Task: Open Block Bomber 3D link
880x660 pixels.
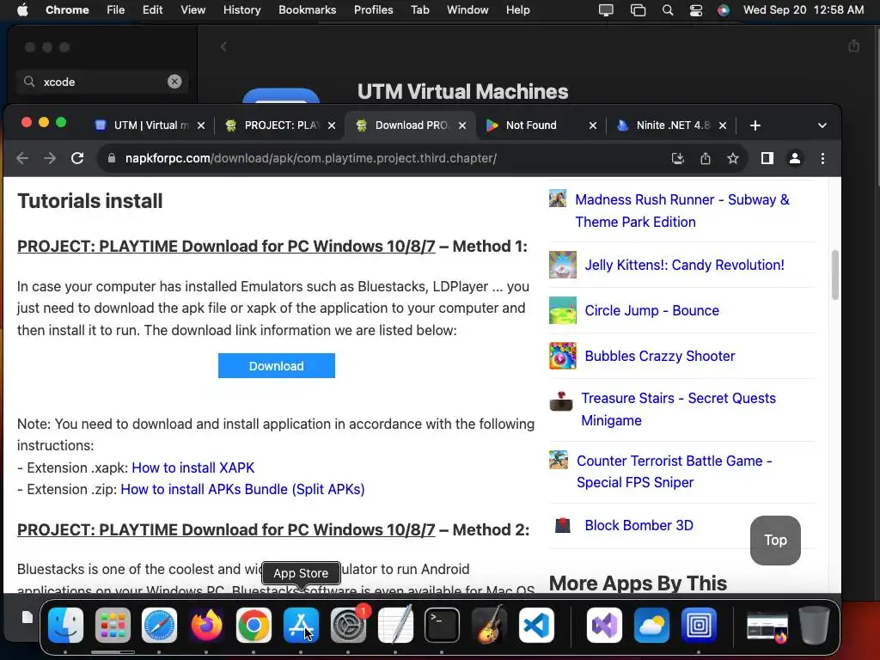Action: click(x=639, y=525)
